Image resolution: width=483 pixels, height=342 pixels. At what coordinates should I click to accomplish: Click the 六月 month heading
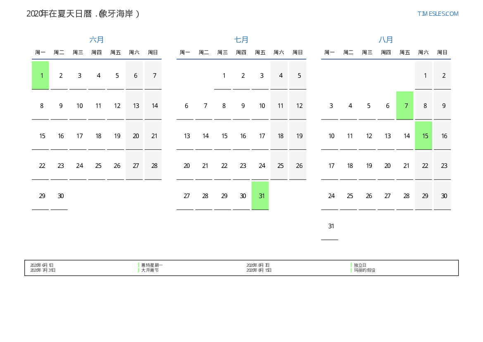point(97,40)
